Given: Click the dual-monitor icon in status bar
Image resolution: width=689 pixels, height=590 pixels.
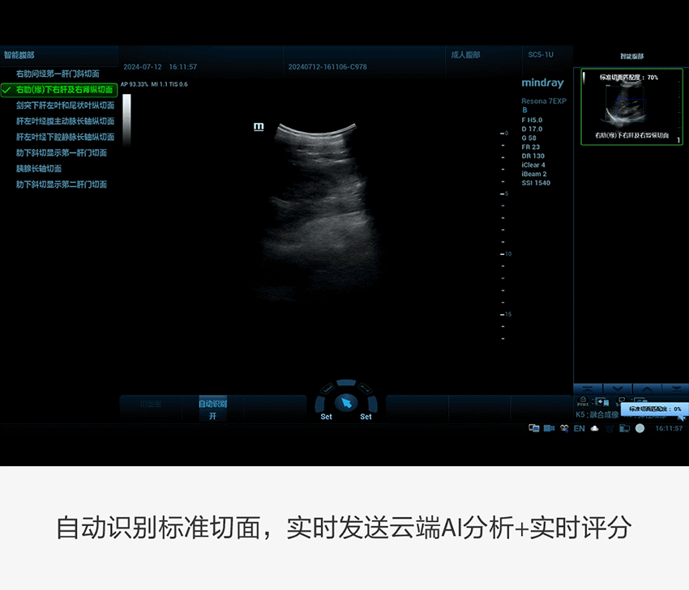Looking at the screenshot, I should coord(533,428).
